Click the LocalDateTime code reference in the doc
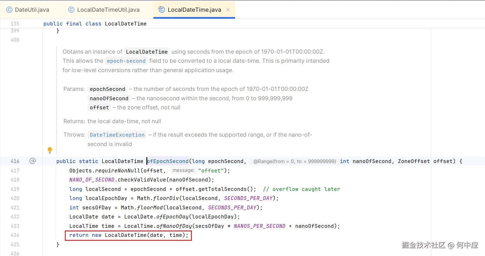Viewport: 485px width, 256px height. click(147, 52)
